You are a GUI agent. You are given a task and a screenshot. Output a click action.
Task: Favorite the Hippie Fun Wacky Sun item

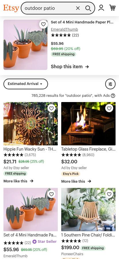point(51,108)
